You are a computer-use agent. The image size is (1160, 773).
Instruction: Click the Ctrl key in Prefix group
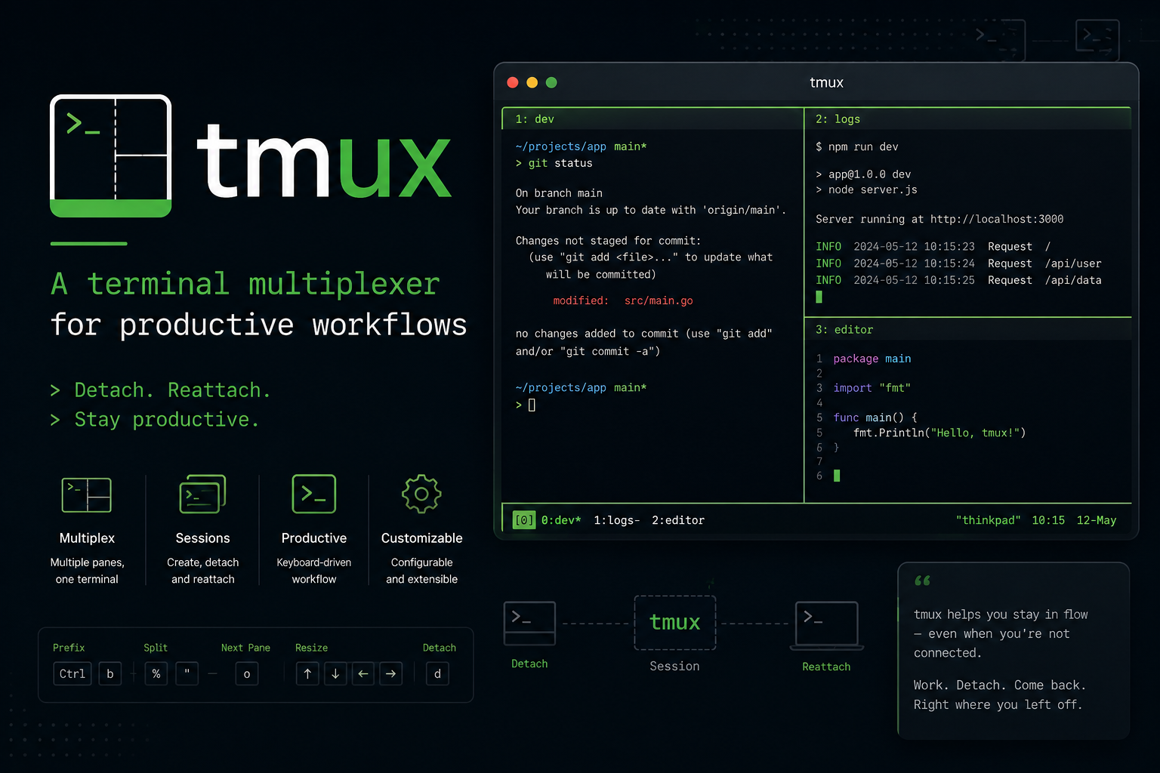(x=72, y=674)
